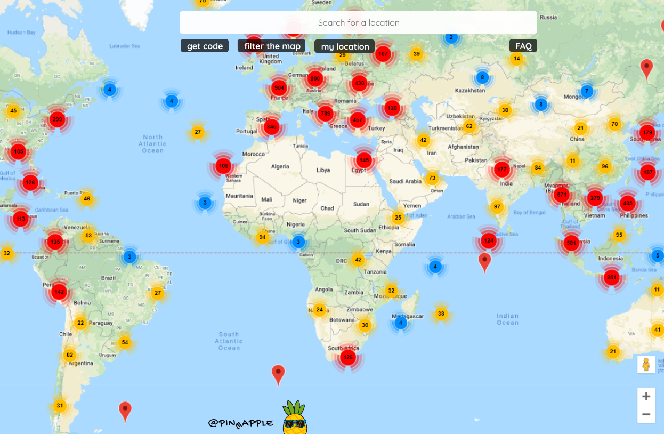The width and height of the screenshot is (664, 434).
Task: Open the 177 cluster over India
Action: point(501,170)
